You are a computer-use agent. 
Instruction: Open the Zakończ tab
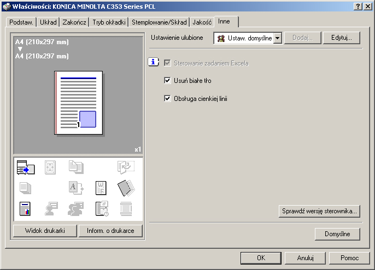tap(74, 22)
